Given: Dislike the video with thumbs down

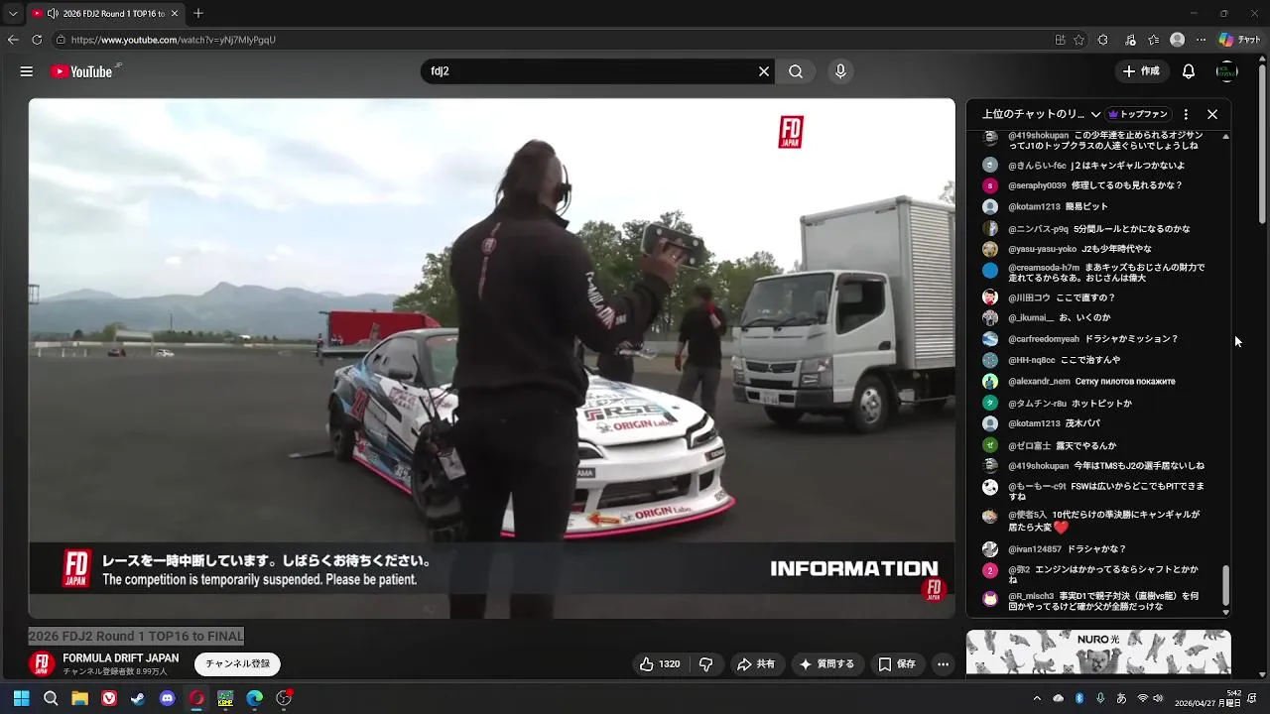Looking at the screenshot, I should point(706,664).
